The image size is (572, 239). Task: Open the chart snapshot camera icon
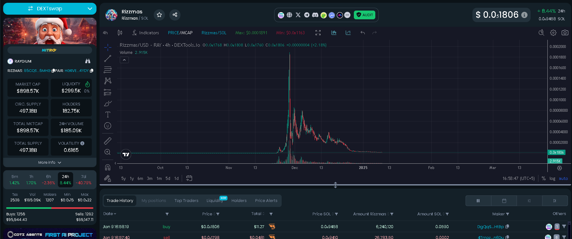(x=565, y=33)
